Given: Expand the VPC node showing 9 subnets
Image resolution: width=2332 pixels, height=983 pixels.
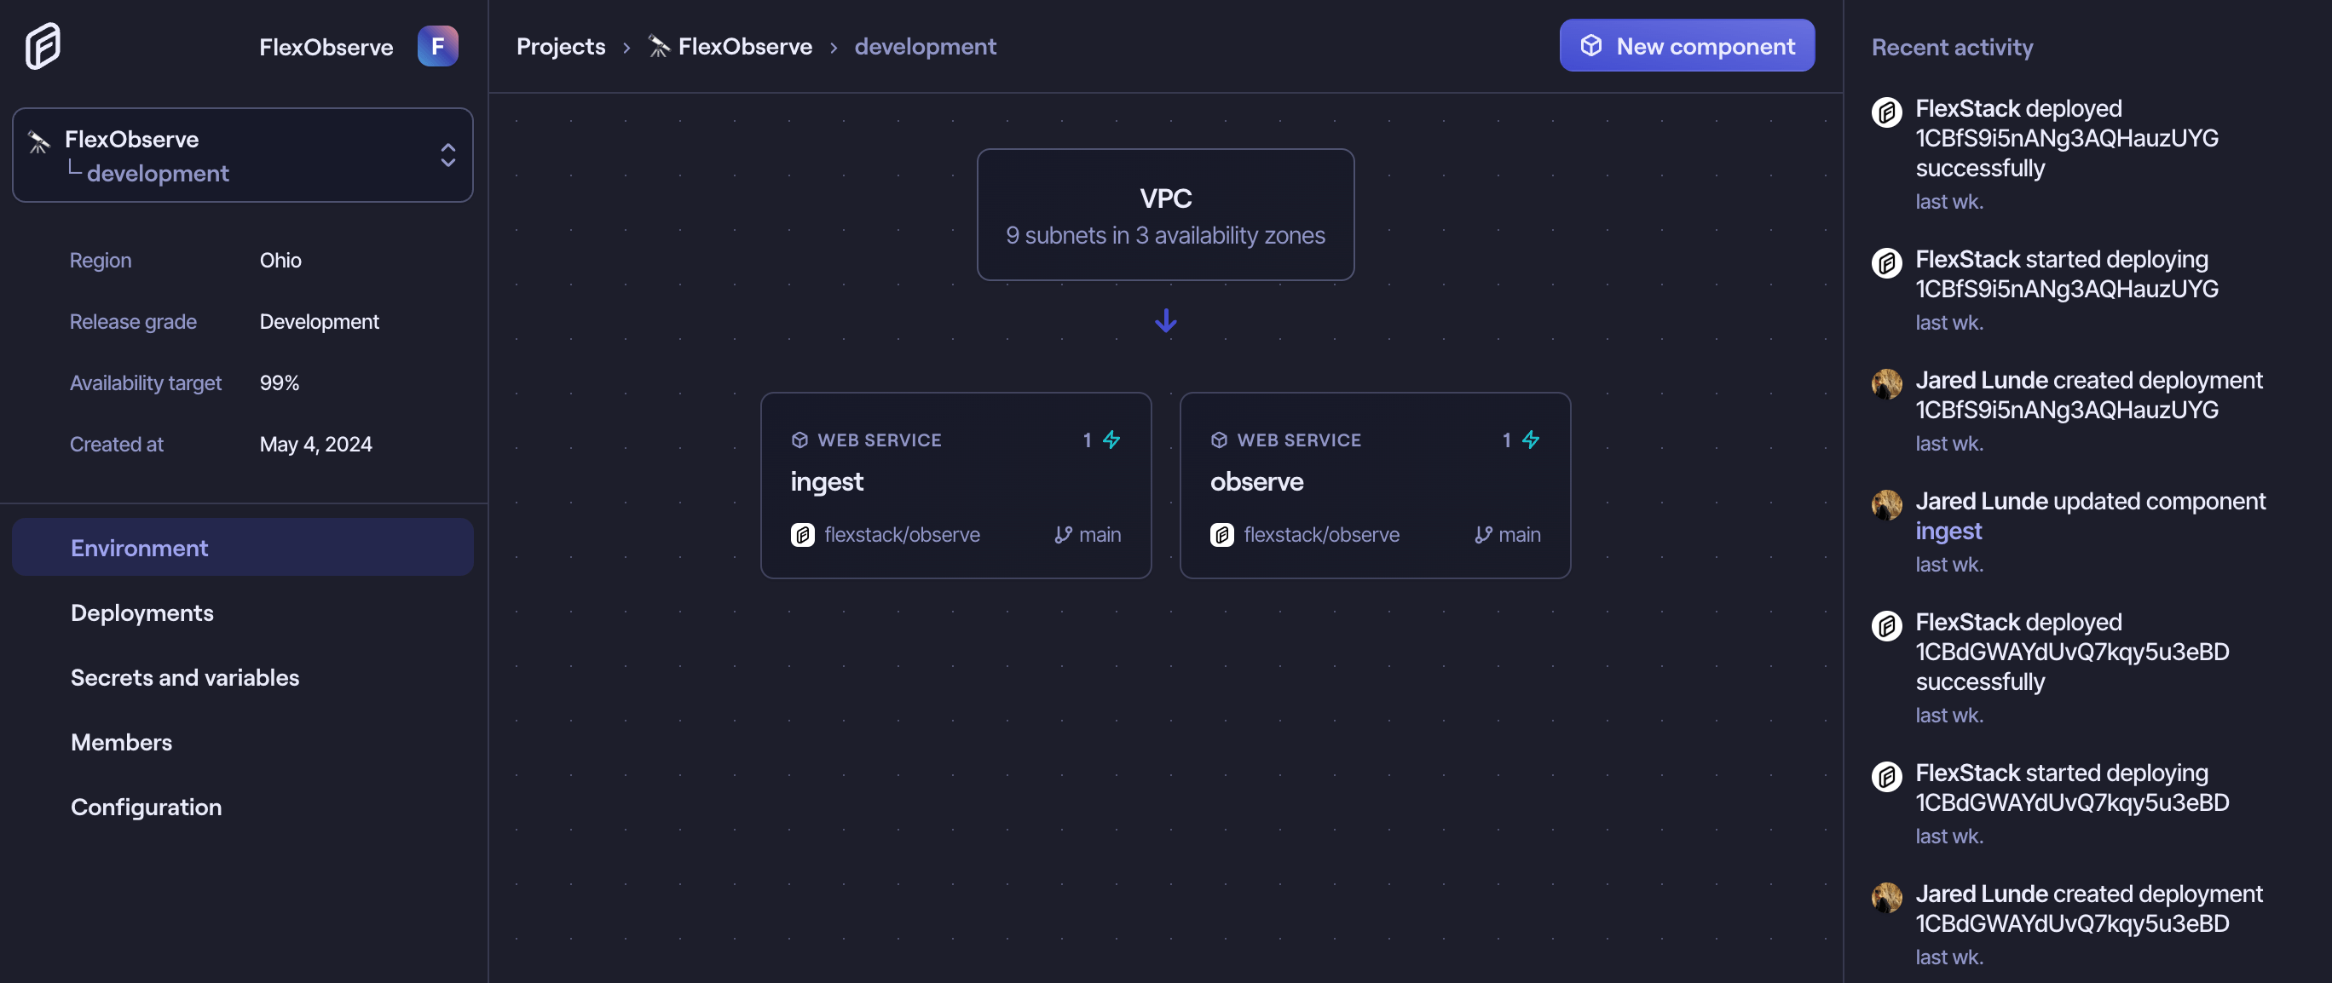Looking at the screenshot, I should click(1165, 215).
